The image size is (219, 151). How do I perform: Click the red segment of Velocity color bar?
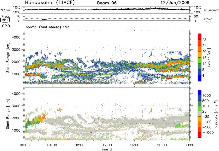[x=200, y=135]
